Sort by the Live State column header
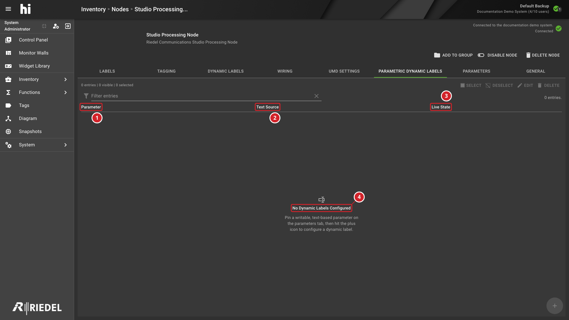This screenshot has width=569, height=320. [x=441, y=107]
